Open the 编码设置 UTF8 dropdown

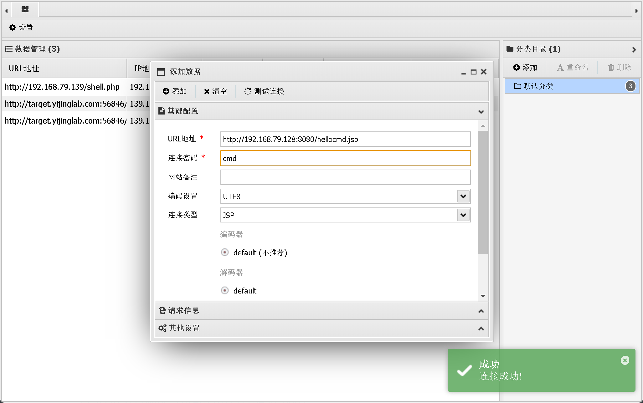tap(463, 196)
